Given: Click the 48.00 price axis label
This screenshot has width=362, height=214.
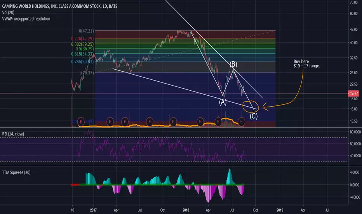Looking at the screenshot, I should pos(354,30).
